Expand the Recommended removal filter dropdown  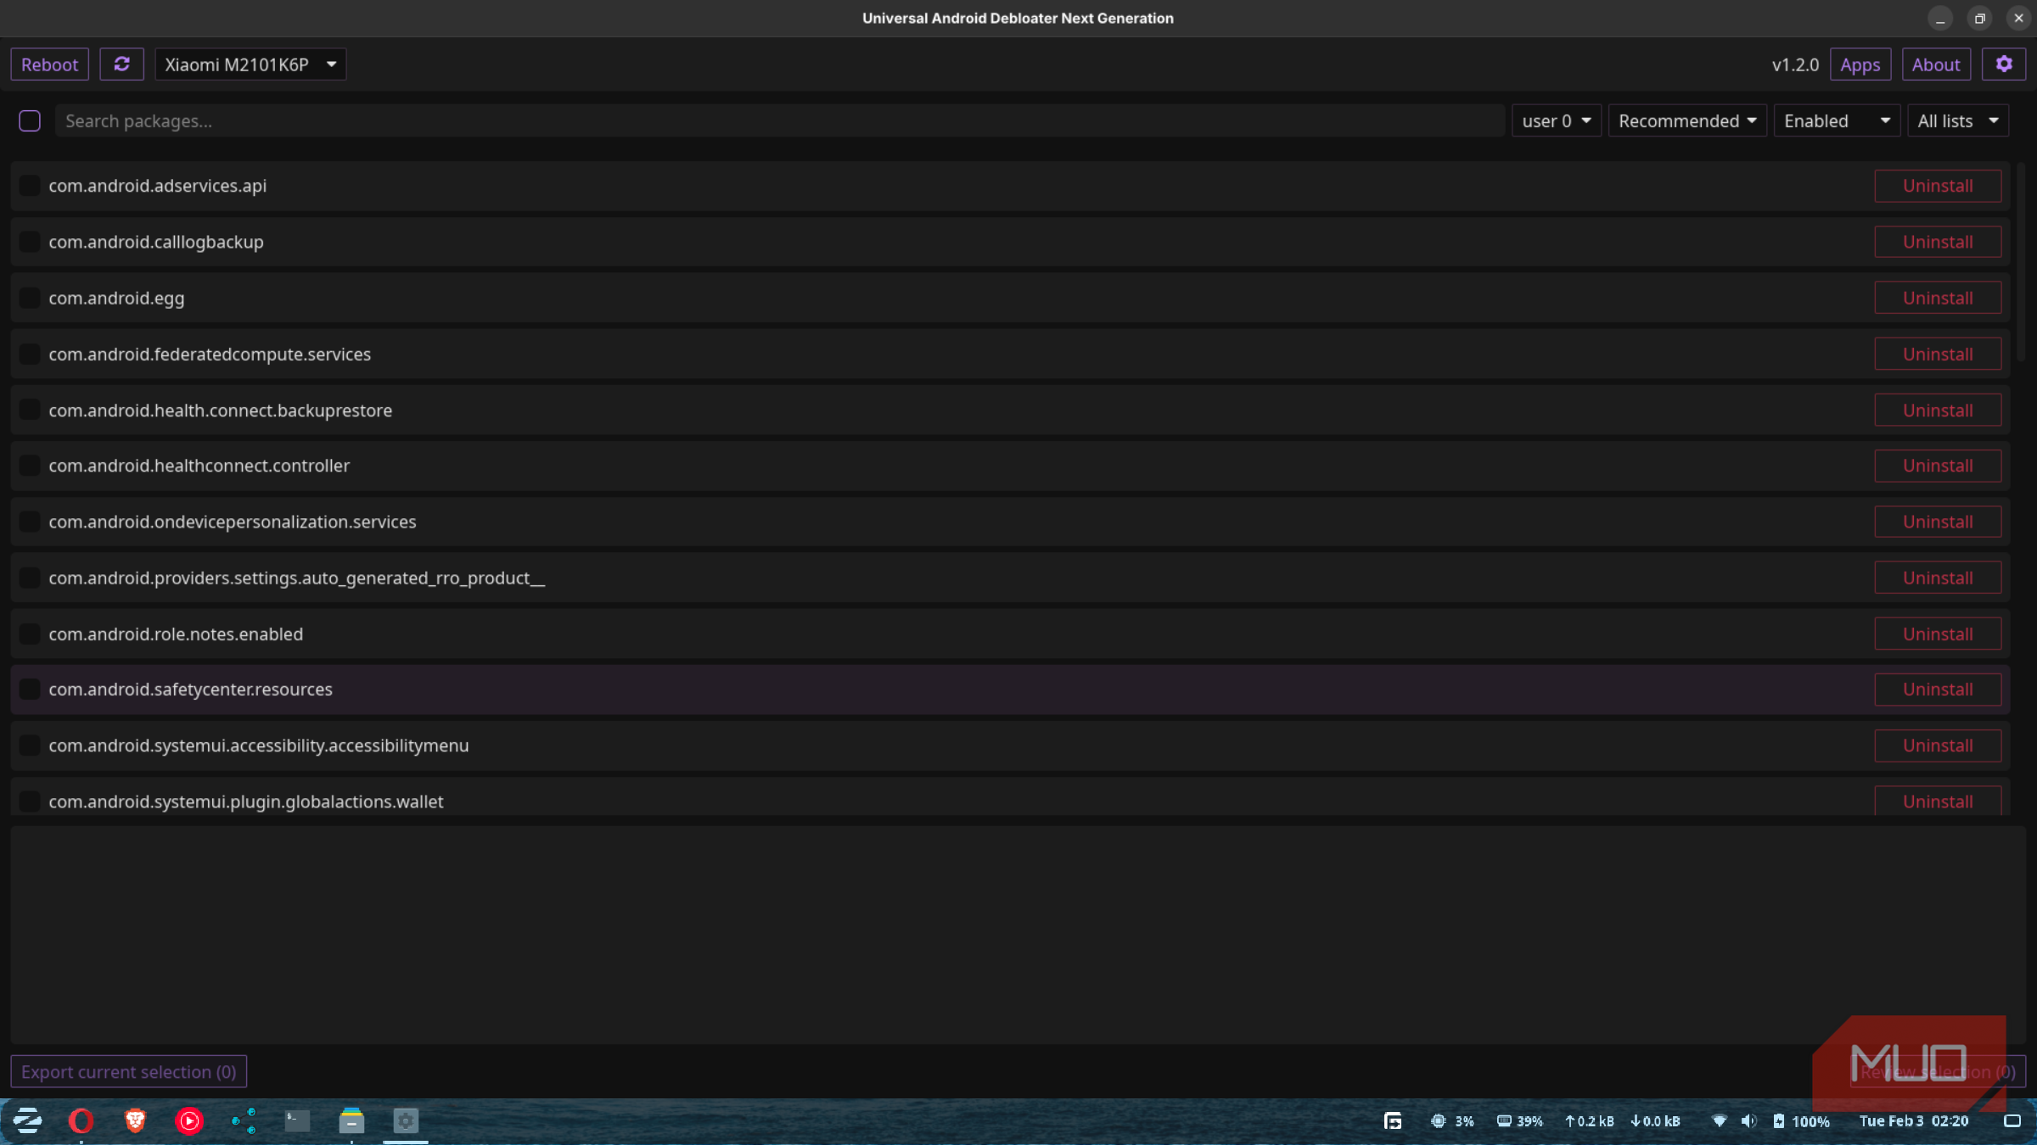click(1686, 121)
